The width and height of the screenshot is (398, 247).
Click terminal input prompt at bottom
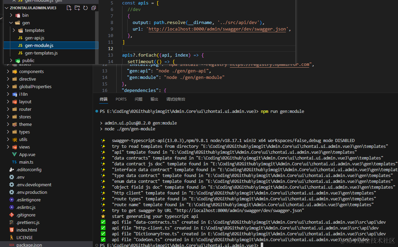(x=262, y=245)
